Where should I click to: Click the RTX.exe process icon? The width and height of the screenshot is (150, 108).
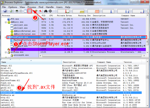click(9, 19)
